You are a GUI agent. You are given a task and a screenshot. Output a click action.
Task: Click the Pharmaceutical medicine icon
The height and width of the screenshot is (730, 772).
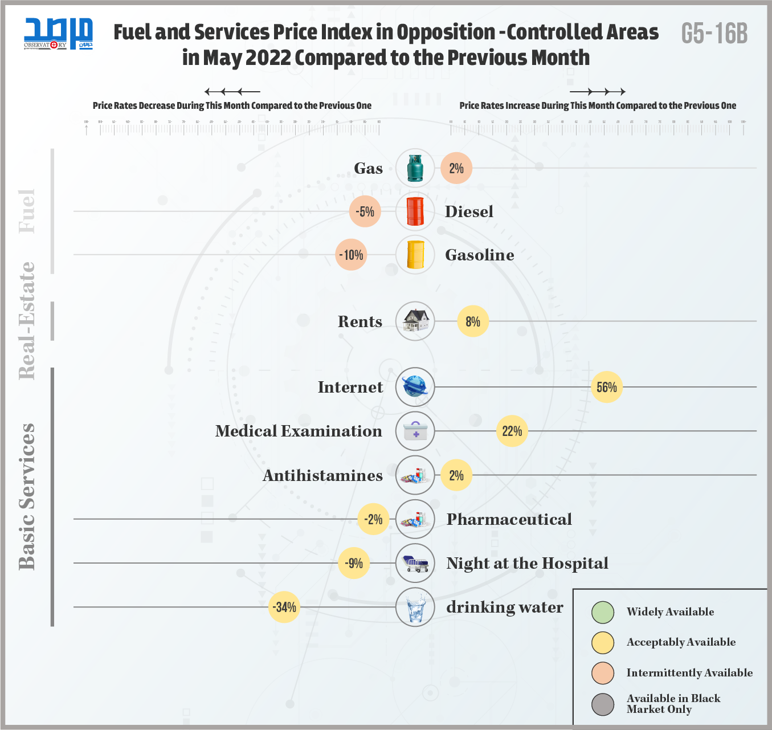coord(415,519)
